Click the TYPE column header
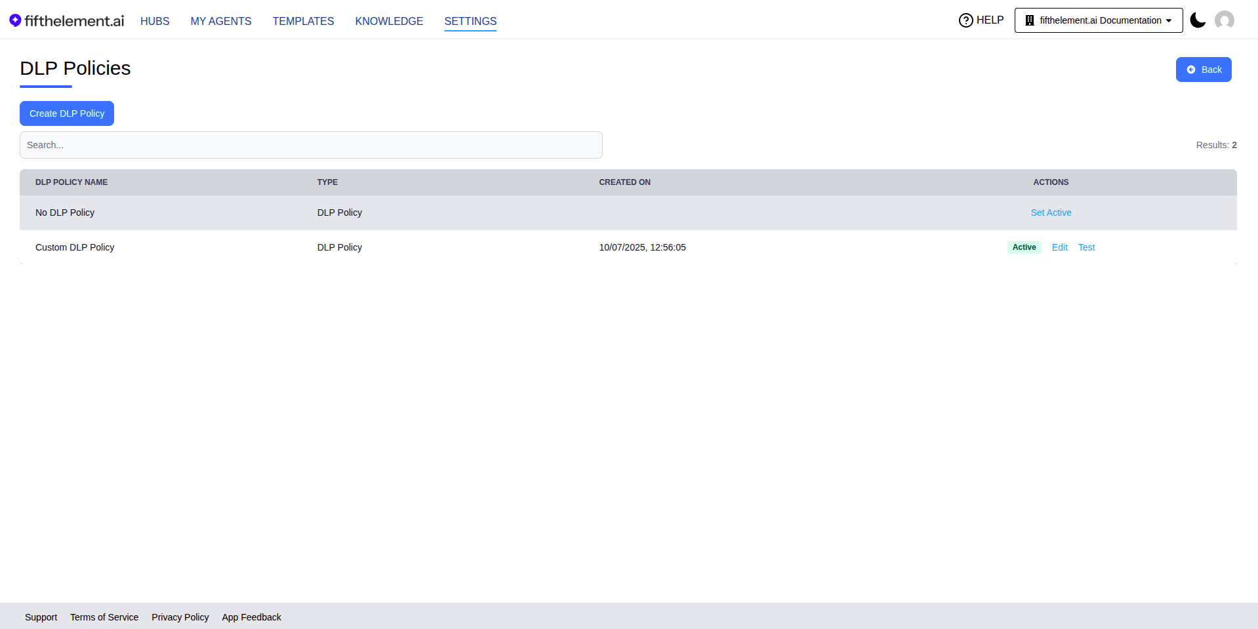Image resolution: width=1258 pixels, height=629 pixels. 327,182
